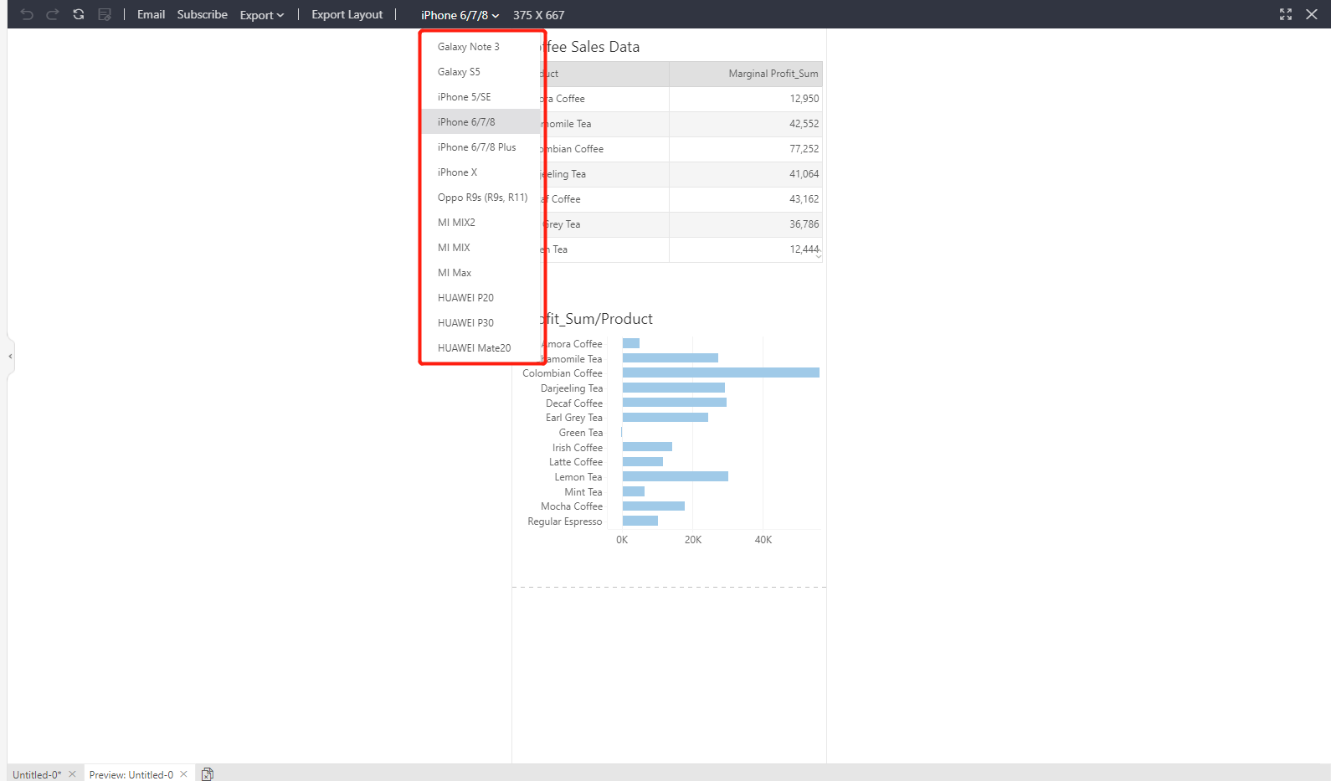Select MI MIX from the device list
Image resolution: width=1331 pixels, height=781 pixels.
[481, 248]
